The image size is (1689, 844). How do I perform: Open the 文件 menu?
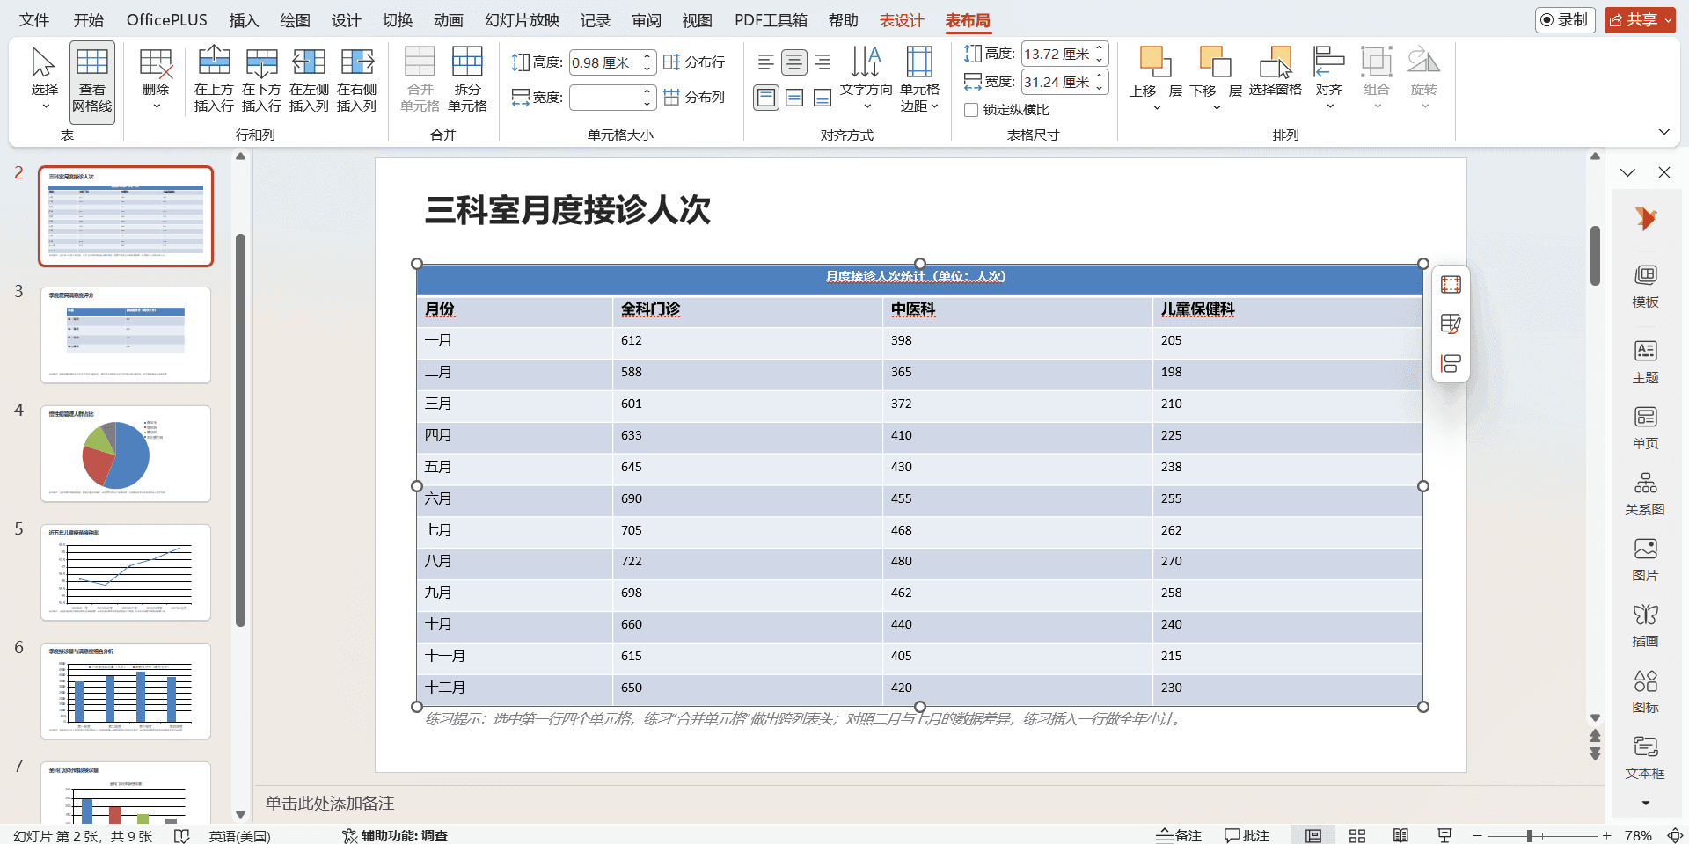coord(34,20)
